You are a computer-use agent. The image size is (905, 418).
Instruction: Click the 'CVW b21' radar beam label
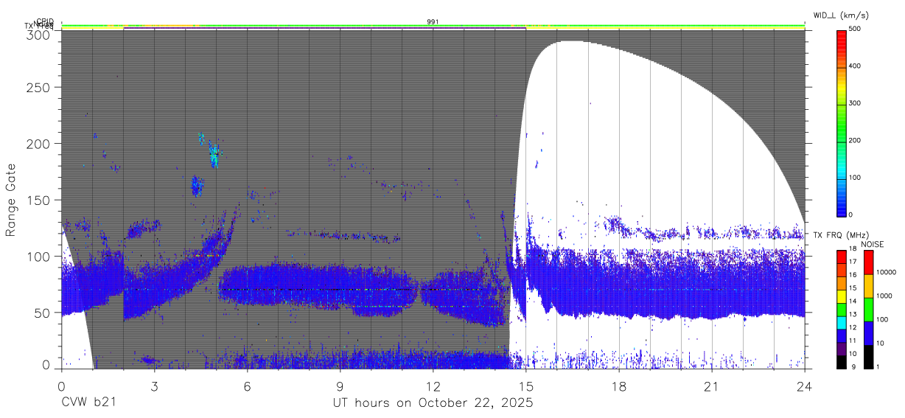pyautogui.click(x=88, y=403)
